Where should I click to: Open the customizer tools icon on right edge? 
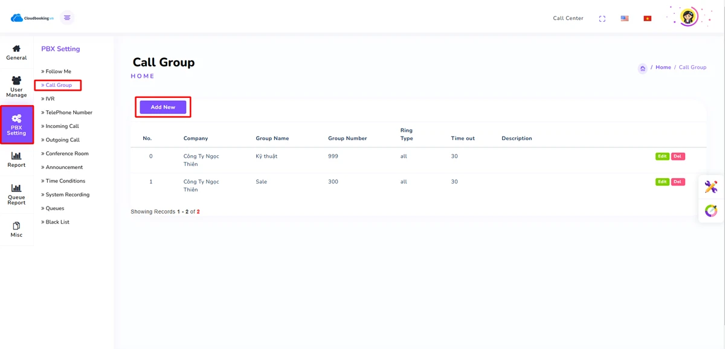(x=711, y=187)
